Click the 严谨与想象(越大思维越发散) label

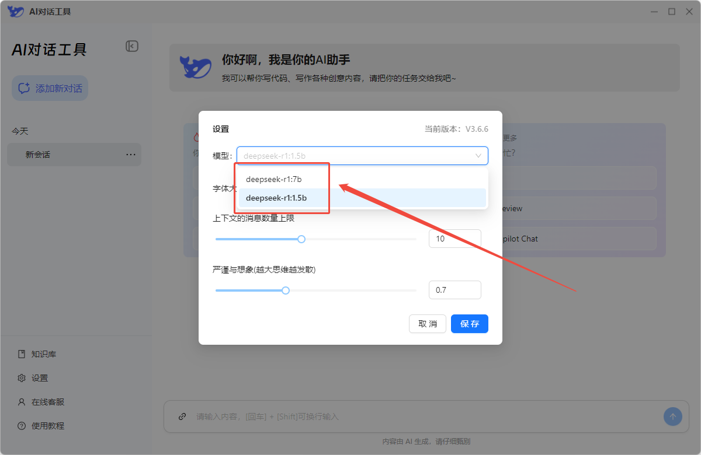coord(264,269)
